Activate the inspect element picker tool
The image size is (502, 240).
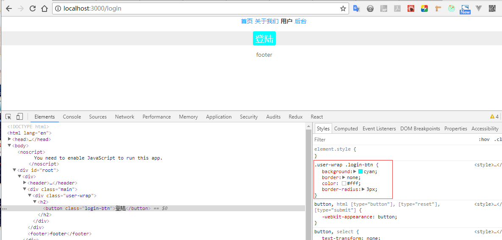click(x=8, y=117)
